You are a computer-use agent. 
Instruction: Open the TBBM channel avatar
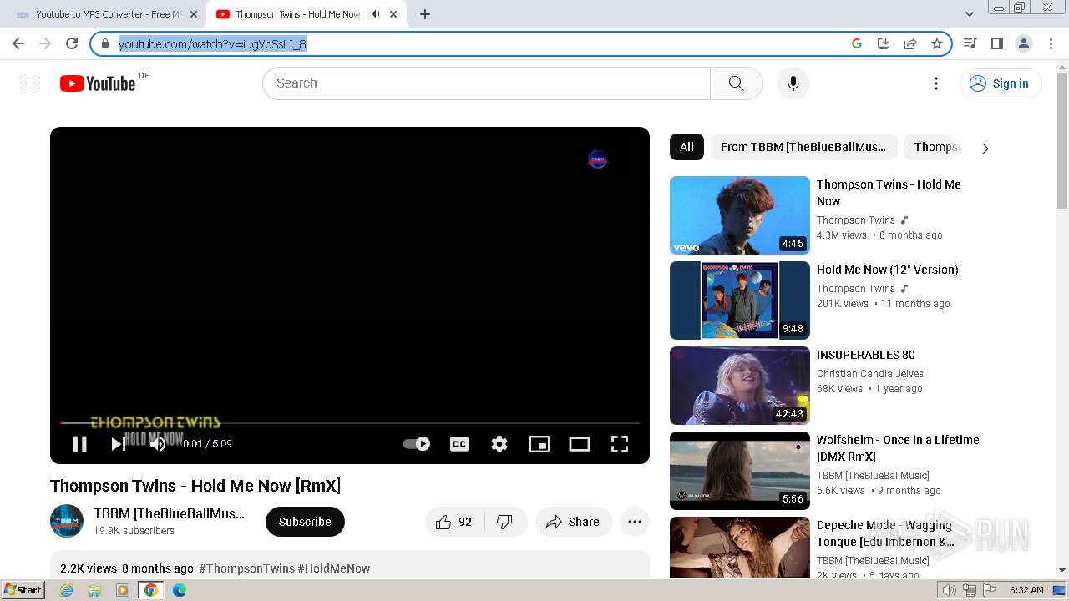click(67, 522)
